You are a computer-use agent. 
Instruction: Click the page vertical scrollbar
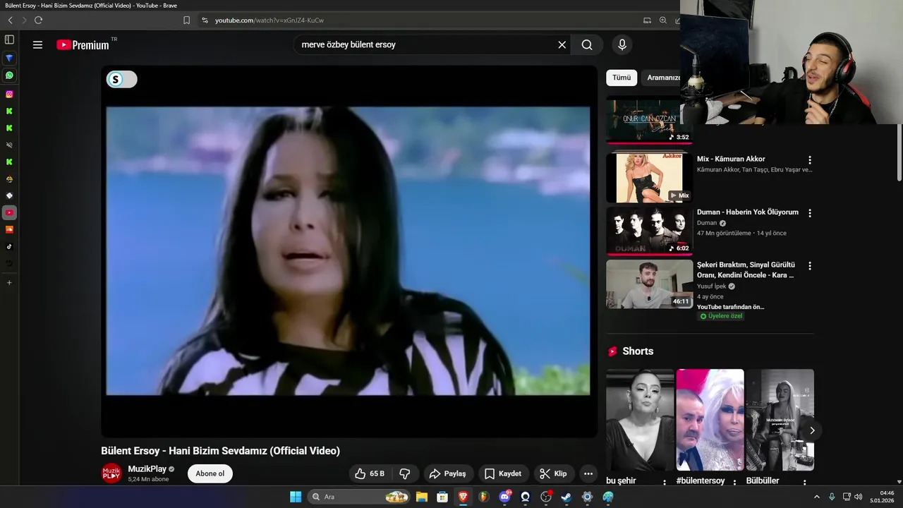[x=899, y=152]
